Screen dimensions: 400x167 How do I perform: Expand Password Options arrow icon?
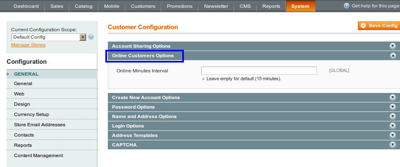click(x=393, y=107)
